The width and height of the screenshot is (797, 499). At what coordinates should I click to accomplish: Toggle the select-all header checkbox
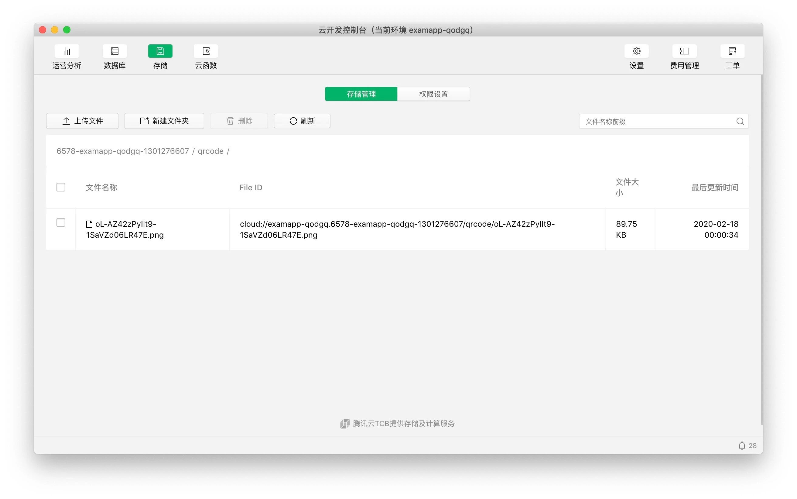[61, 187]
